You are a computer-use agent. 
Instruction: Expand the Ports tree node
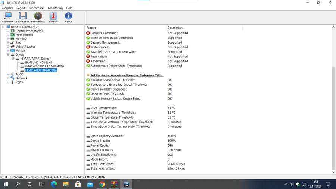coord(8,82)
